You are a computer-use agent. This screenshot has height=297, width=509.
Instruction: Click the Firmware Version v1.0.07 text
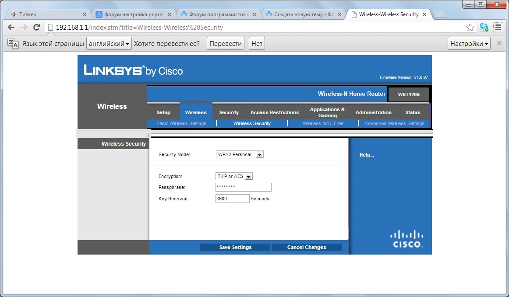point(404,77)
